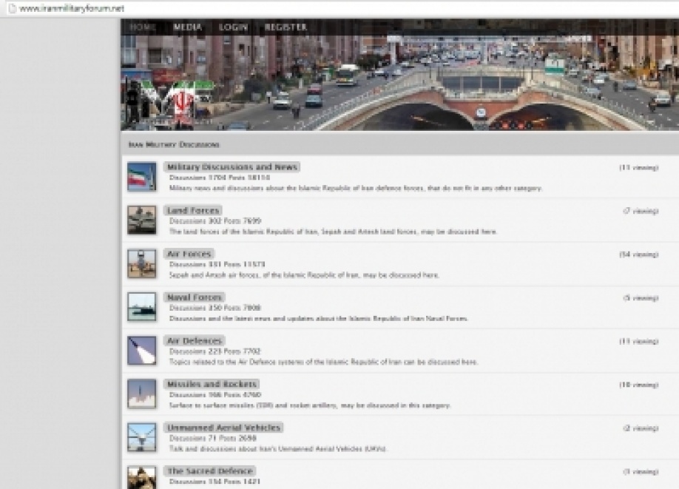
Task: Click the missile launch Air Defences icon
Action: (141, 351)
